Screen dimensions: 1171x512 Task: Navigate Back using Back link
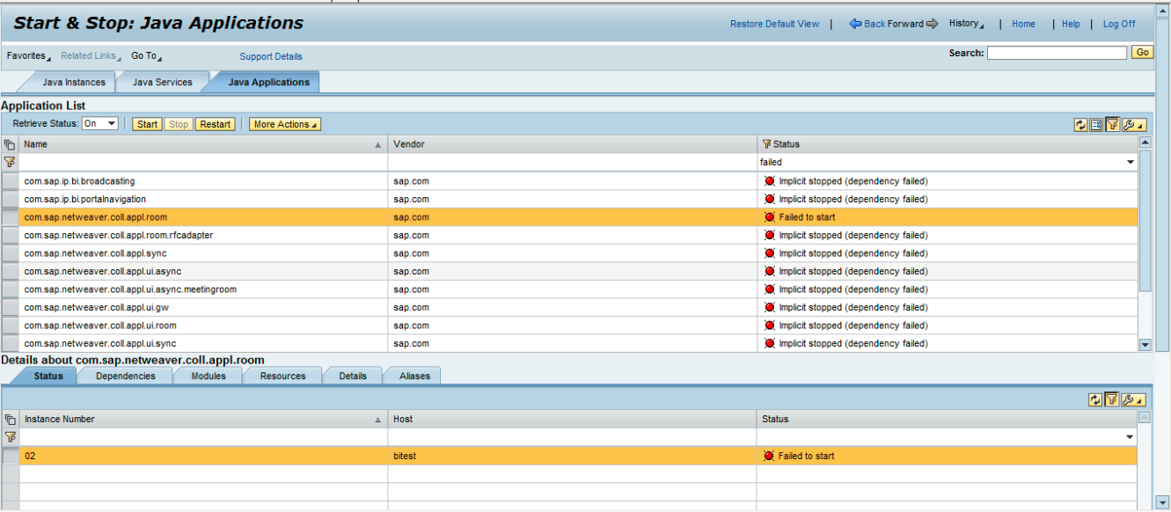[x=867, y=24]
